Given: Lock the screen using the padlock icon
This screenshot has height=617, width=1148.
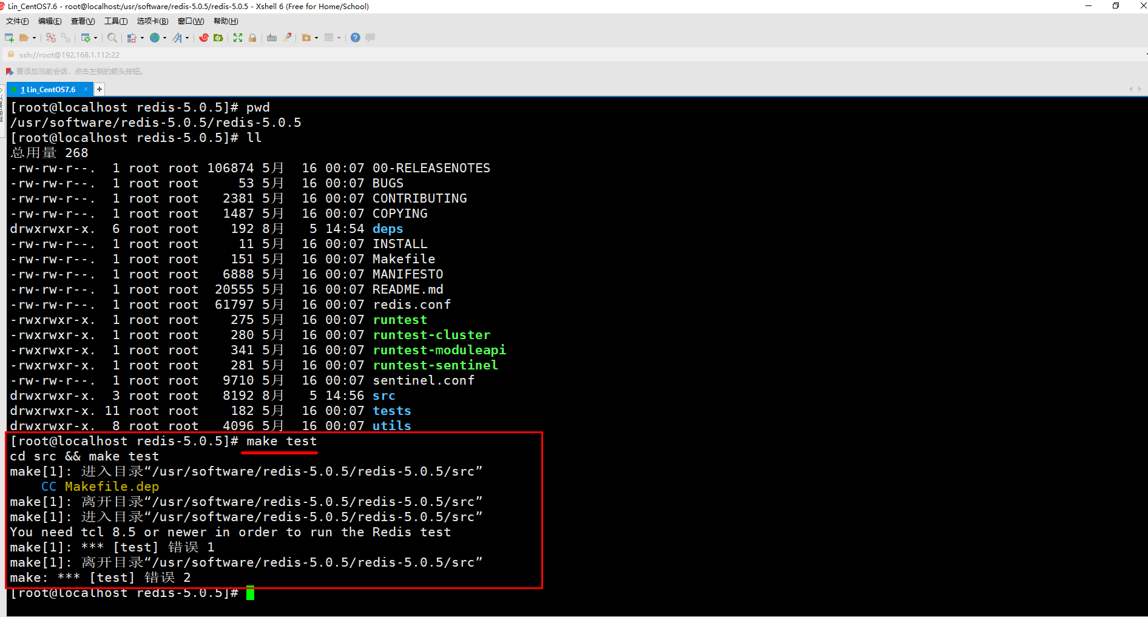Looking at the screenshot, I should 252,38.
